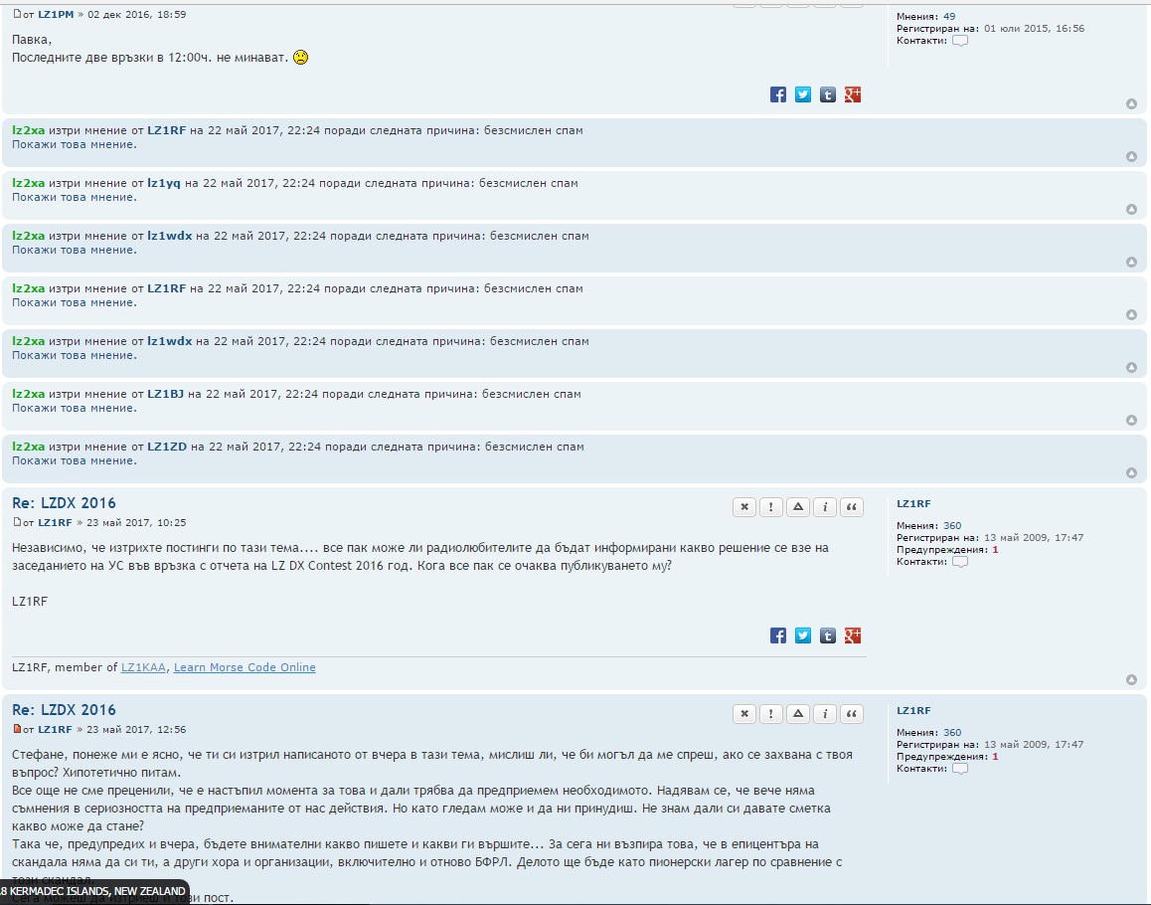Viewport: 1151px width, 905px height.
Task: Delete the 10:25 post using the X icon
Action: click(x=743, y=507)
